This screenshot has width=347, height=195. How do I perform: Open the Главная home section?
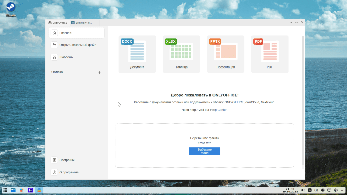(77, 33)
